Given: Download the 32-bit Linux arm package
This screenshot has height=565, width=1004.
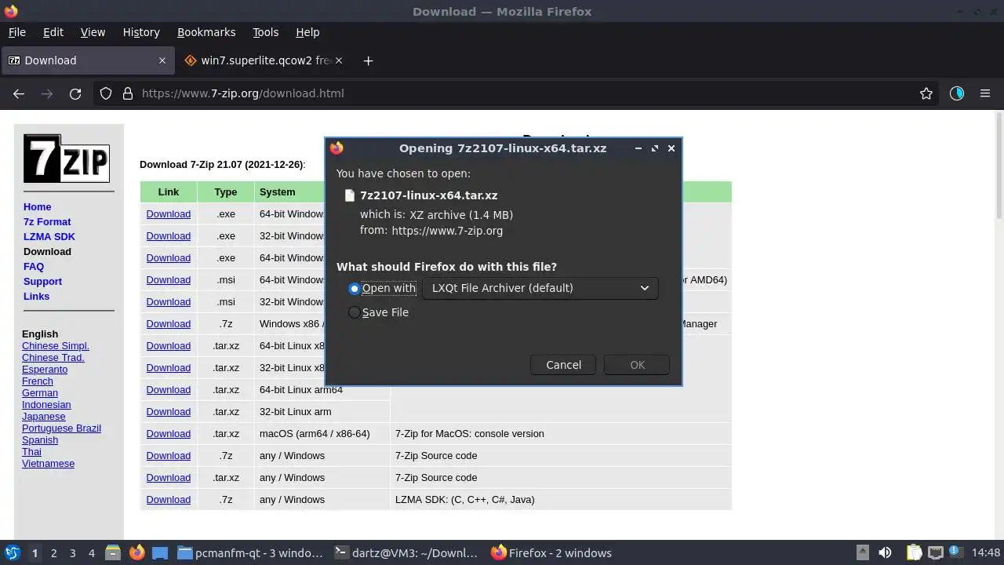Looking at the screenshot, I should click(x=168, y=412).
